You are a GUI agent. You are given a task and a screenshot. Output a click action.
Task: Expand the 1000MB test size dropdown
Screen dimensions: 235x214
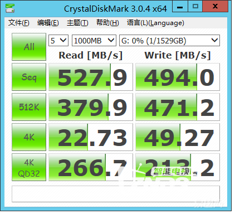(94, 40)
